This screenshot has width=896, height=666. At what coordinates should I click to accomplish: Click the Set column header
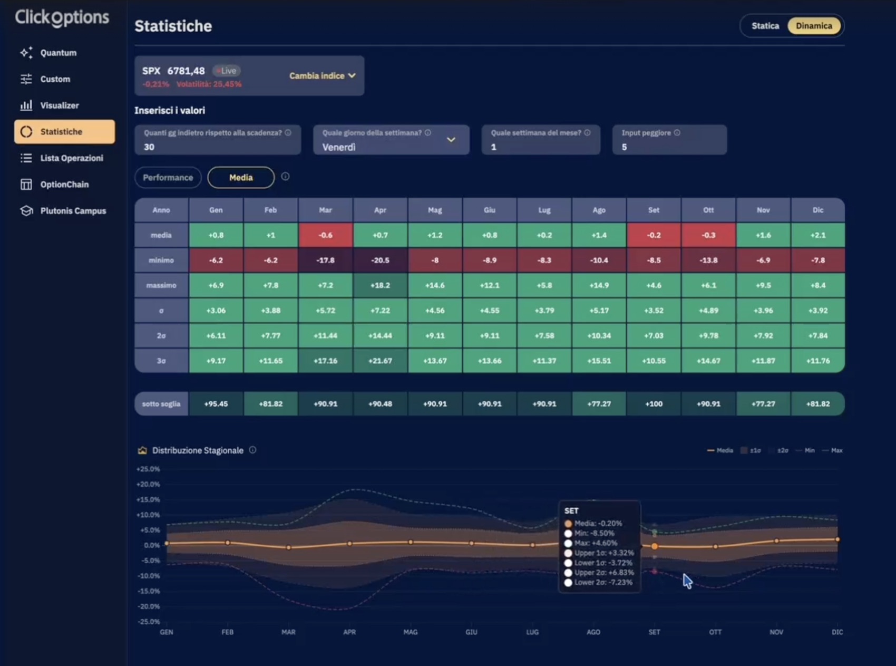coord(654,210)
